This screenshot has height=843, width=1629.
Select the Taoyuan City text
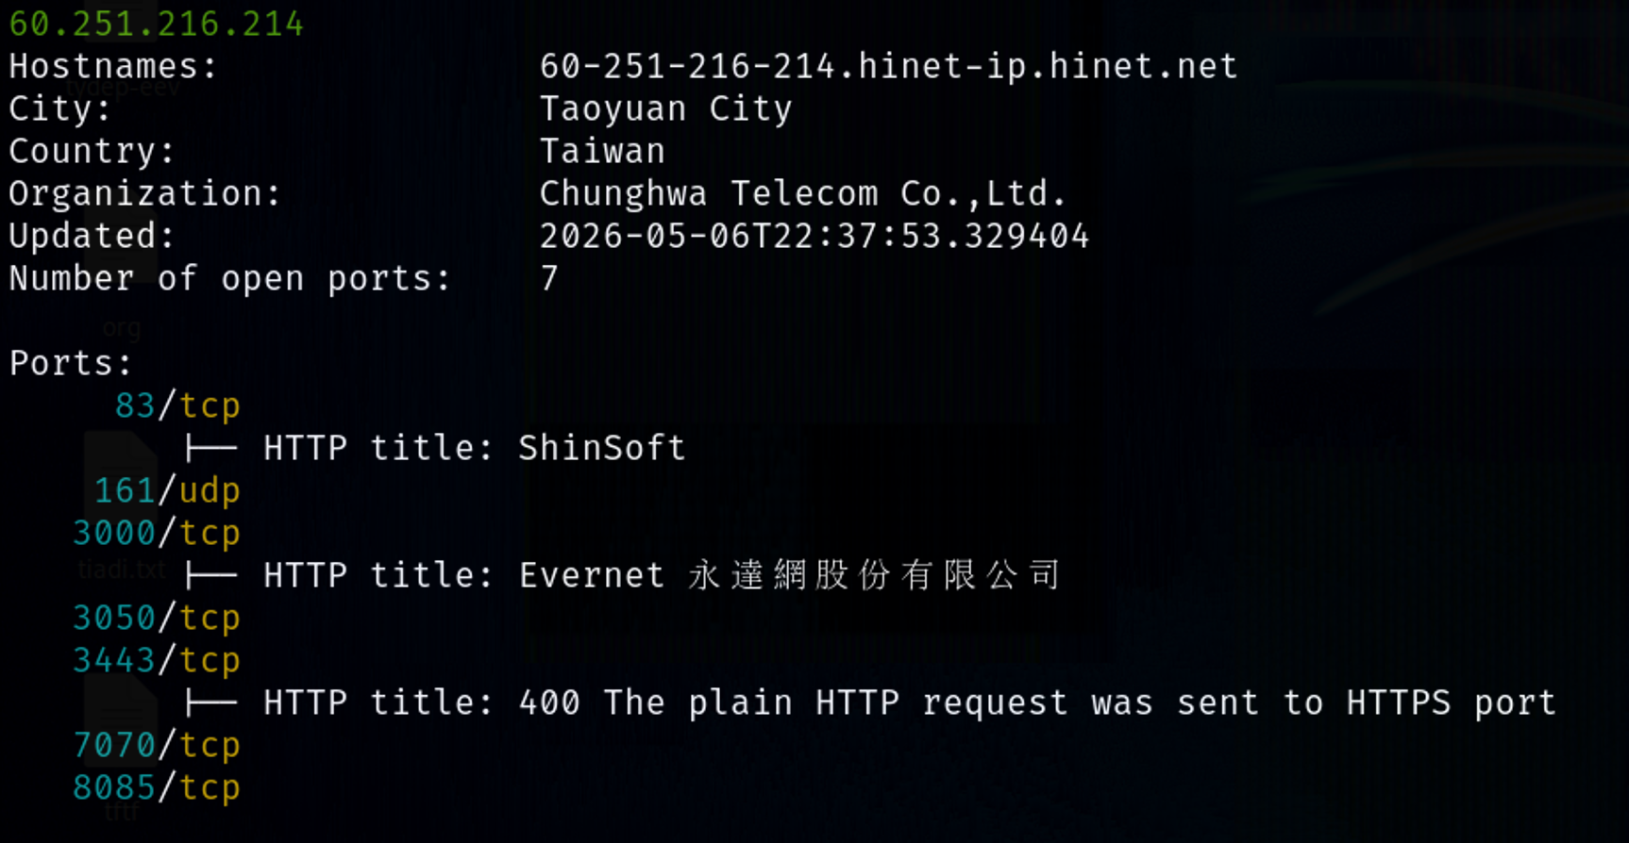click(665, 109)
